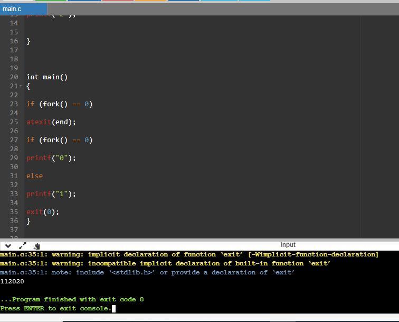Select the input label on console bar
Image resolution: width=399 pixels, height=322 pixels.
tap(288, 245)
